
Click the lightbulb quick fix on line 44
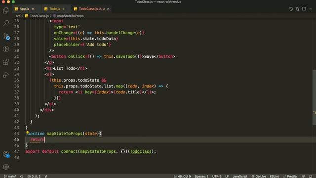(28, 133)
